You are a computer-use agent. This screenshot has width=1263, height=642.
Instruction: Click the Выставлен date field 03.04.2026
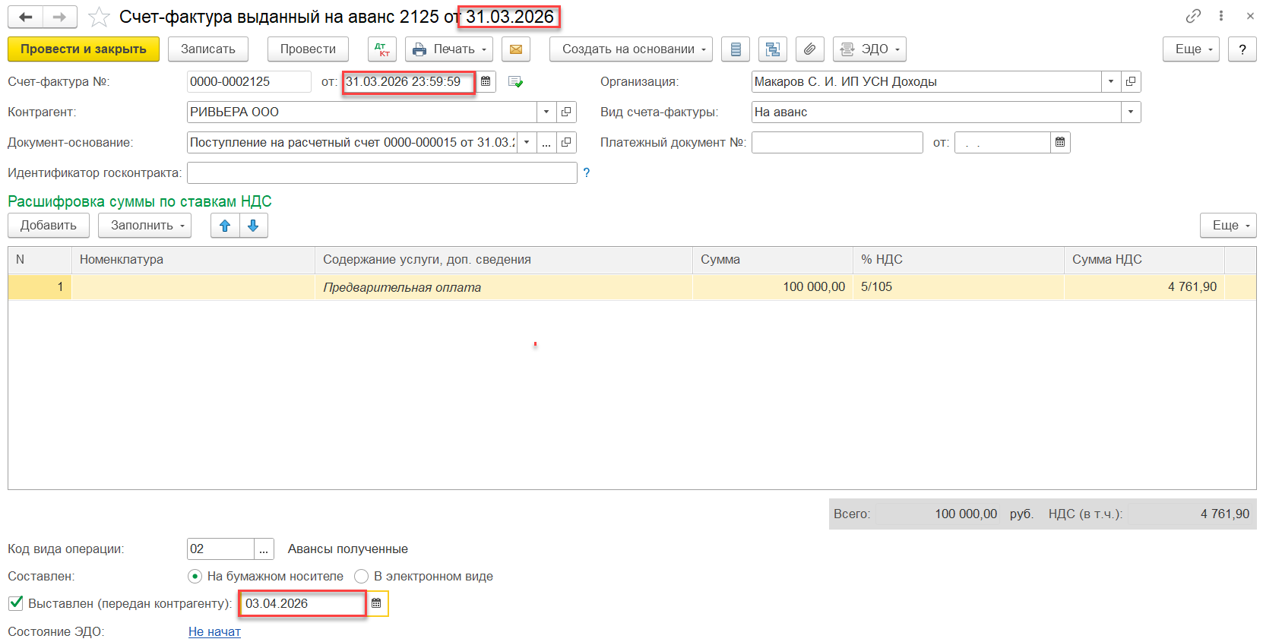303,603
